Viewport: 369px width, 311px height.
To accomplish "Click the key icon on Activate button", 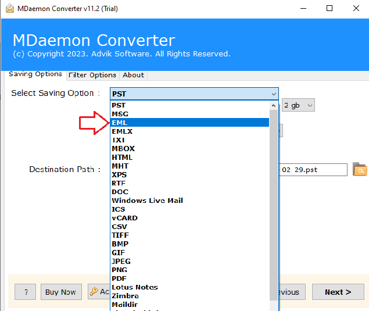I will click(94, 291).
